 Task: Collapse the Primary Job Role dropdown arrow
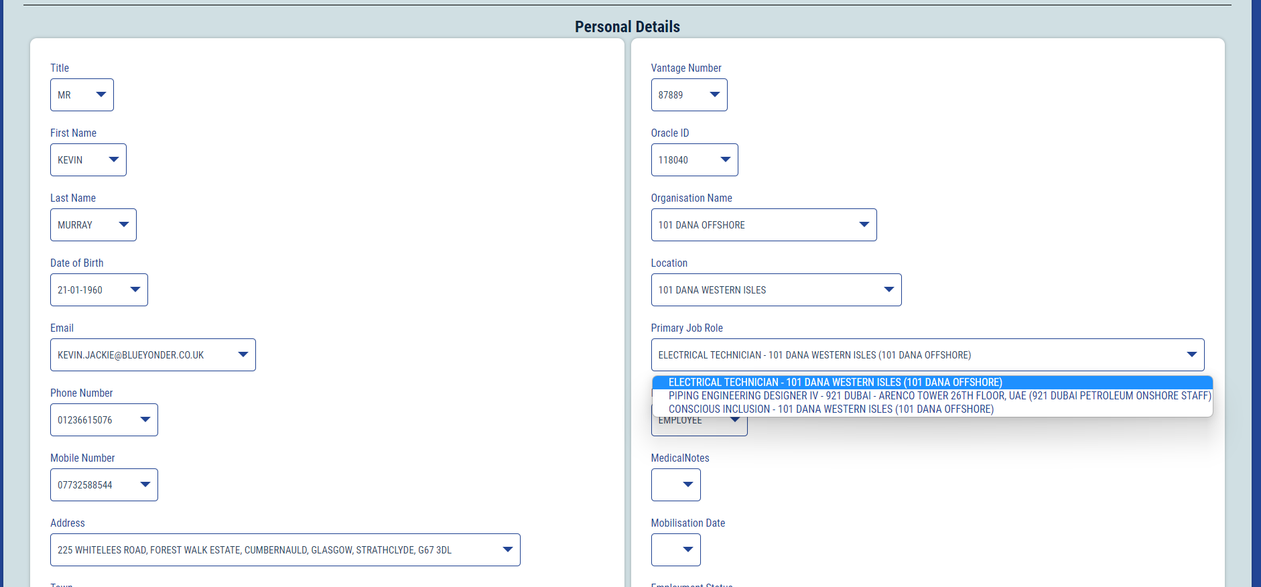click(x=1191, y=355)
